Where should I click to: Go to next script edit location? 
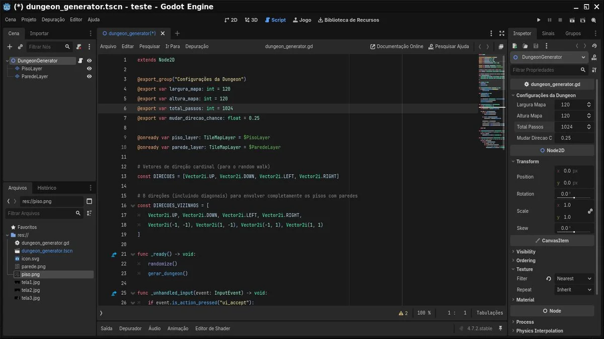pos(487,46)
